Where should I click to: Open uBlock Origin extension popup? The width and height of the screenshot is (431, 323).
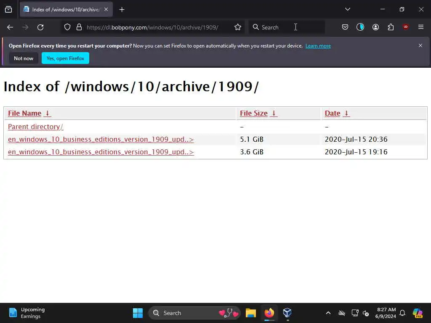[x=406, y=27]
